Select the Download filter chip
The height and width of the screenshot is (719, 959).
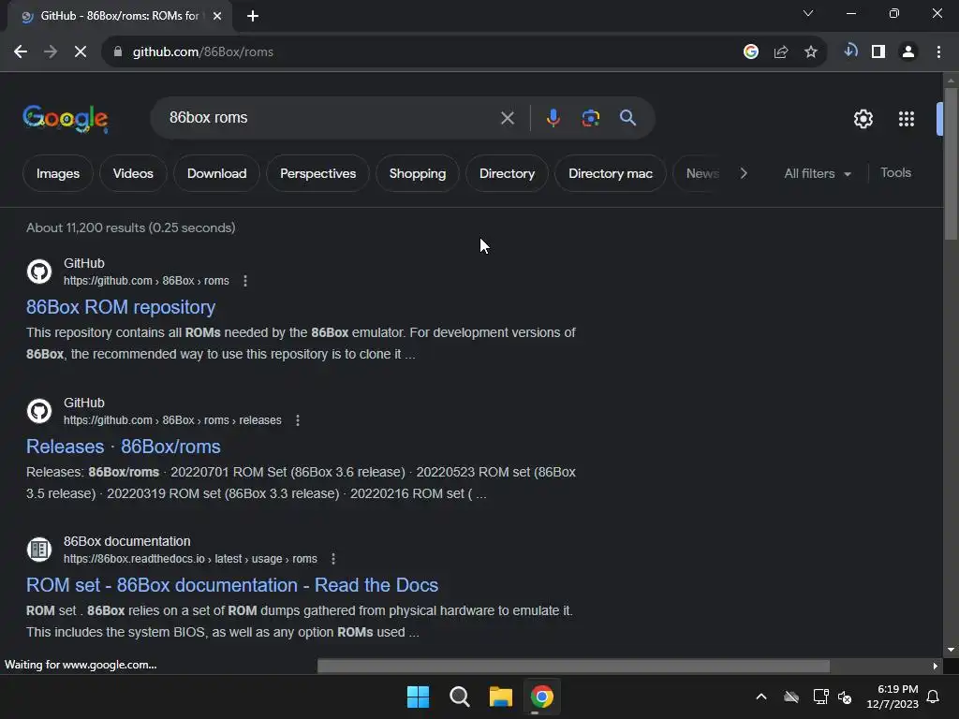point(216,173)
